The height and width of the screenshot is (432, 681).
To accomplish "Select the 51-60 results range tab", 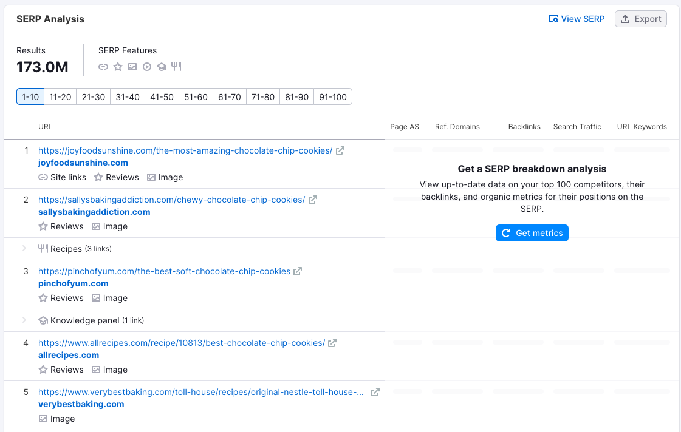I will pyautogui.click(x=196, y=96).
